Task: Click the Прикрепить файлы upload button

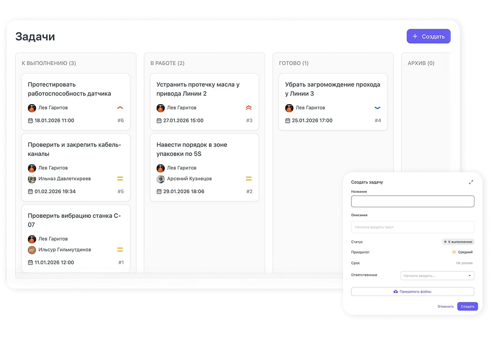Action: coord(413,292)
